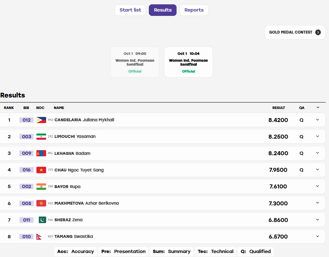Select the Results tab

(163, 10)
